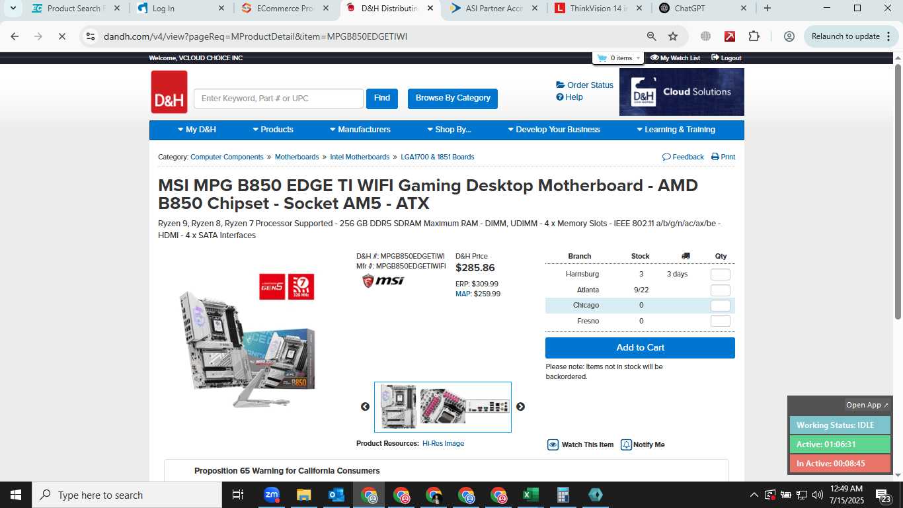This screenshot has width=903, height=508.
Task: Click the Harrisburg quantity input box
Action: 721,275
